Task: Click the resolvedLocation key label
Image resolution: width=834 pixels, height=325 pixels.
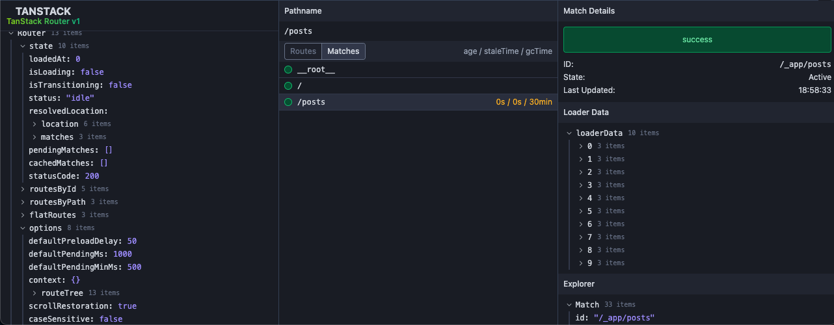Action: click(68, 111)
